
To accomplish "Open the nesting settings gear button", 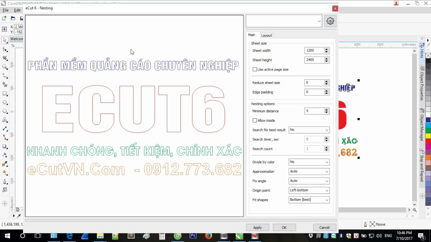I will click(x=330, y=21).
